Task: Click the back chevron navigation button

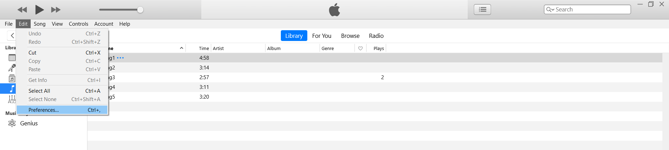Action: click(x=12, y=35)
